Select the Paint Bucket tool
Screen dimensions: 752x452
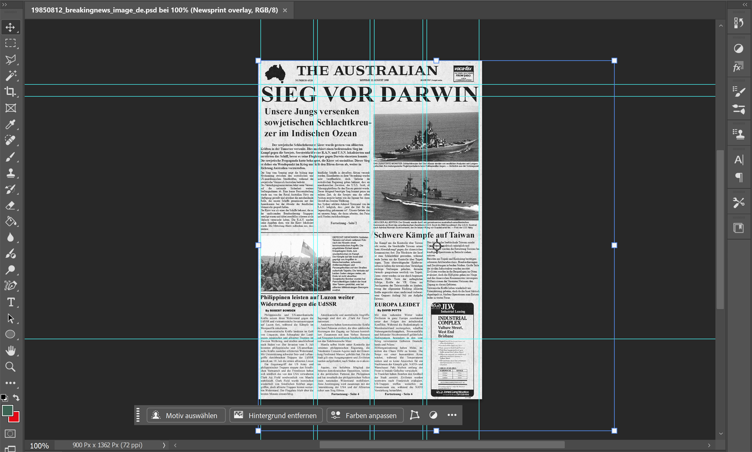tap(10, 221)
